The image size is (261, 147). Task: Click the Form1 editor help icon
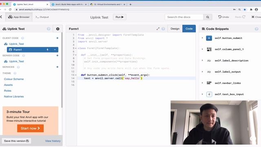tap(163, 29)
